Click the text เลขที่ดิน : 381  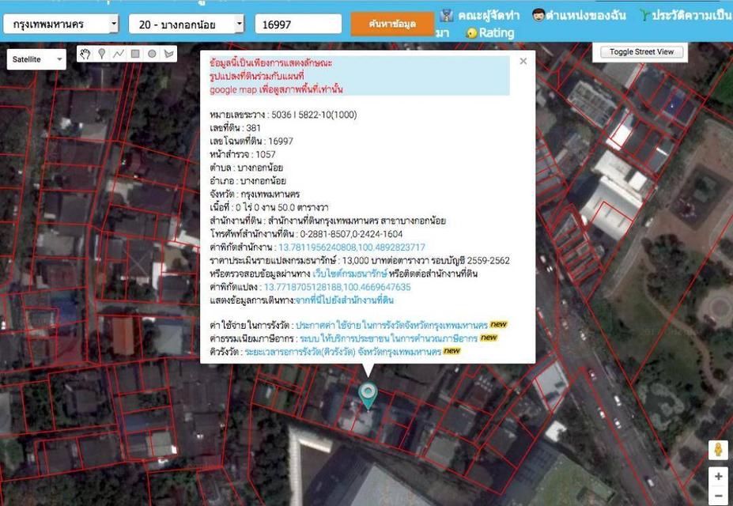tap(235, 128)
